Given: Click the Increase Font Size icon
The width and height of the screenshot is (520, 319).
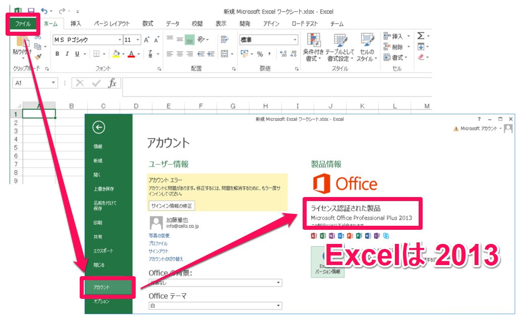Looking at the screenshot, I should point(147,40).
